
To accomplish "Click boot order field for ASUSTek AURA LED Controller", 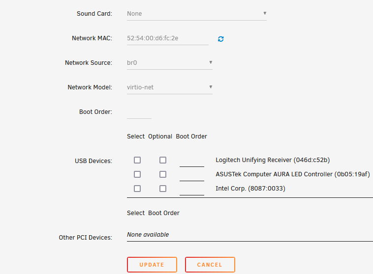I will point(192,175).
